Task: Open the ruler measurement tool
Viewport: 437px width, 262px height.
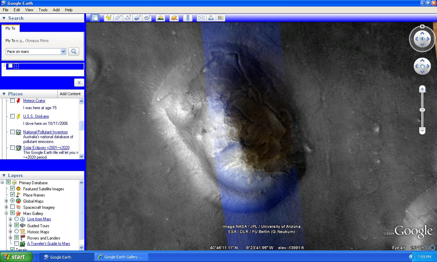Action: [188, 18]
